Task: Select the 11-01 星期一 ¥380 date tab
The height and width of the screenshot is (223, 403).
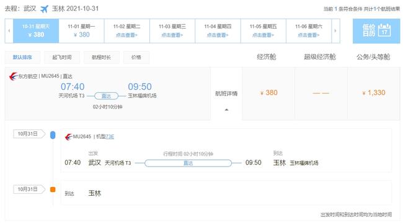Action: tap(81, 31)
